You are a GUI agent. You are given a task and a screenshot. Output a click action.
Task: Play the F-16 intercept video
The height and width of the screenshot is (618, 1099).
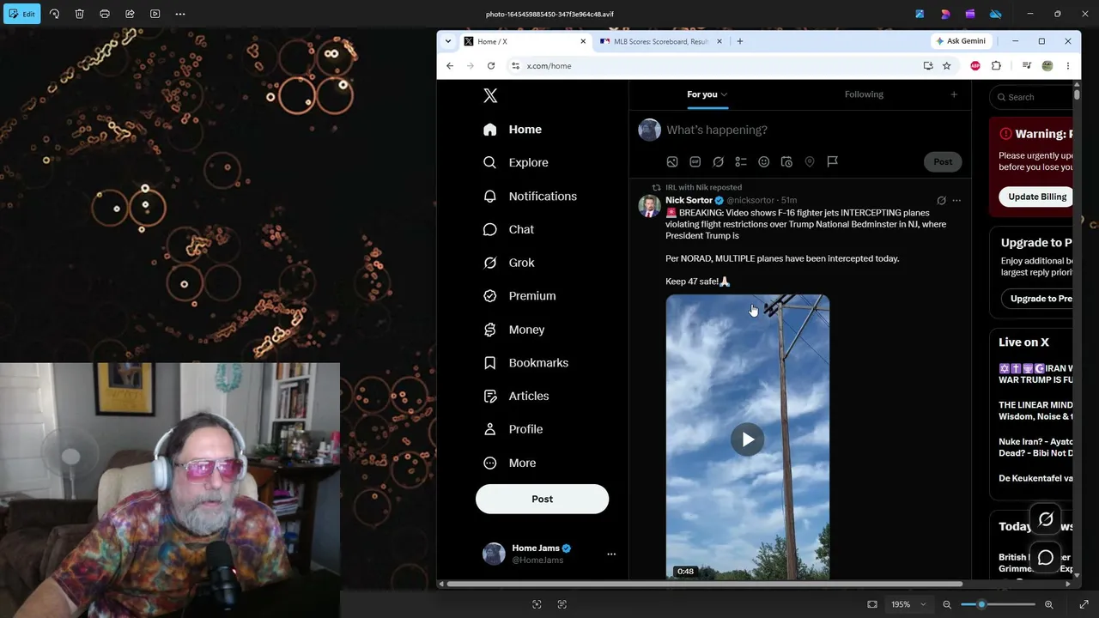tap(748, 439)
